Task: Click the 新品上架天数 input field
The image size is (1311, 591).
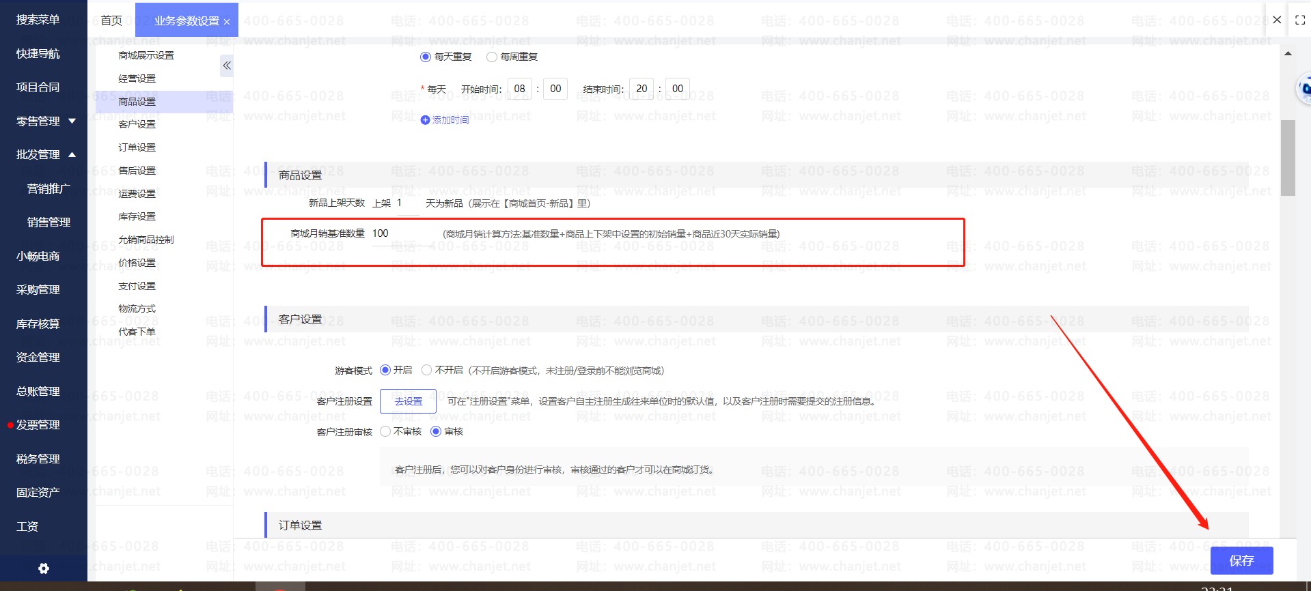Action: pyautogui.click(x=408, y=203)
